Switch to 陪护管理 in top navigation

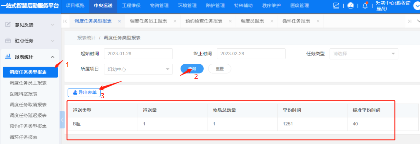(215, 6)
